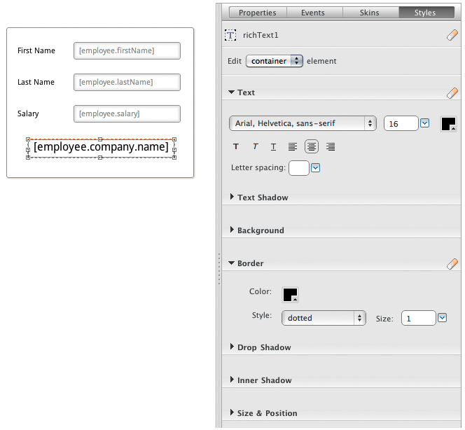Expand the Background section
The height and width of the screenshot is (430, 465).
click(x=260, y=230)
